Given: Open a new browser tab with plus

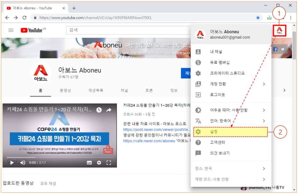Looking at the screenshot, I should point(74,8).
